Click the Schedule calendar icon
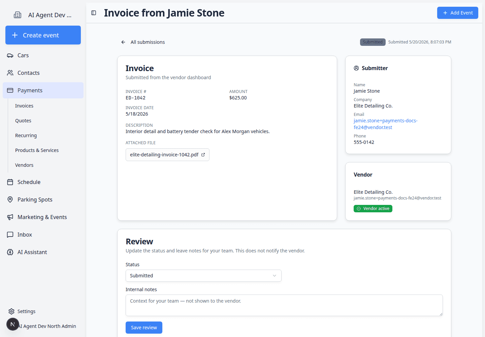Viewport: 485px width, 337px height. (x=10, y=182)
